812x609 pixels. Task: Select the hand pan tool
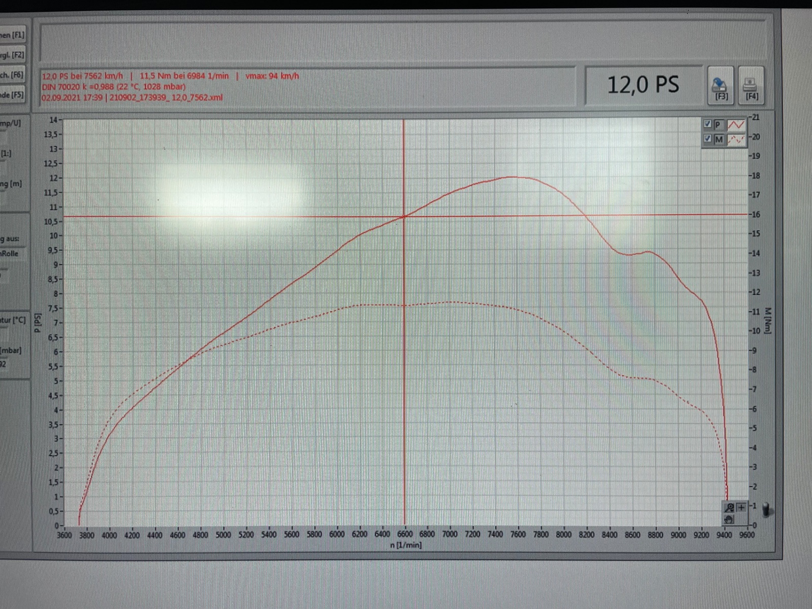tap(729, 519)
